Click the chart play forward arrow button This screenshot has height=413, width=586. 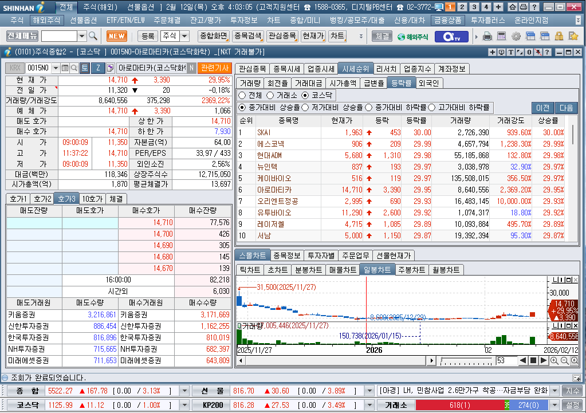(544, 361)
